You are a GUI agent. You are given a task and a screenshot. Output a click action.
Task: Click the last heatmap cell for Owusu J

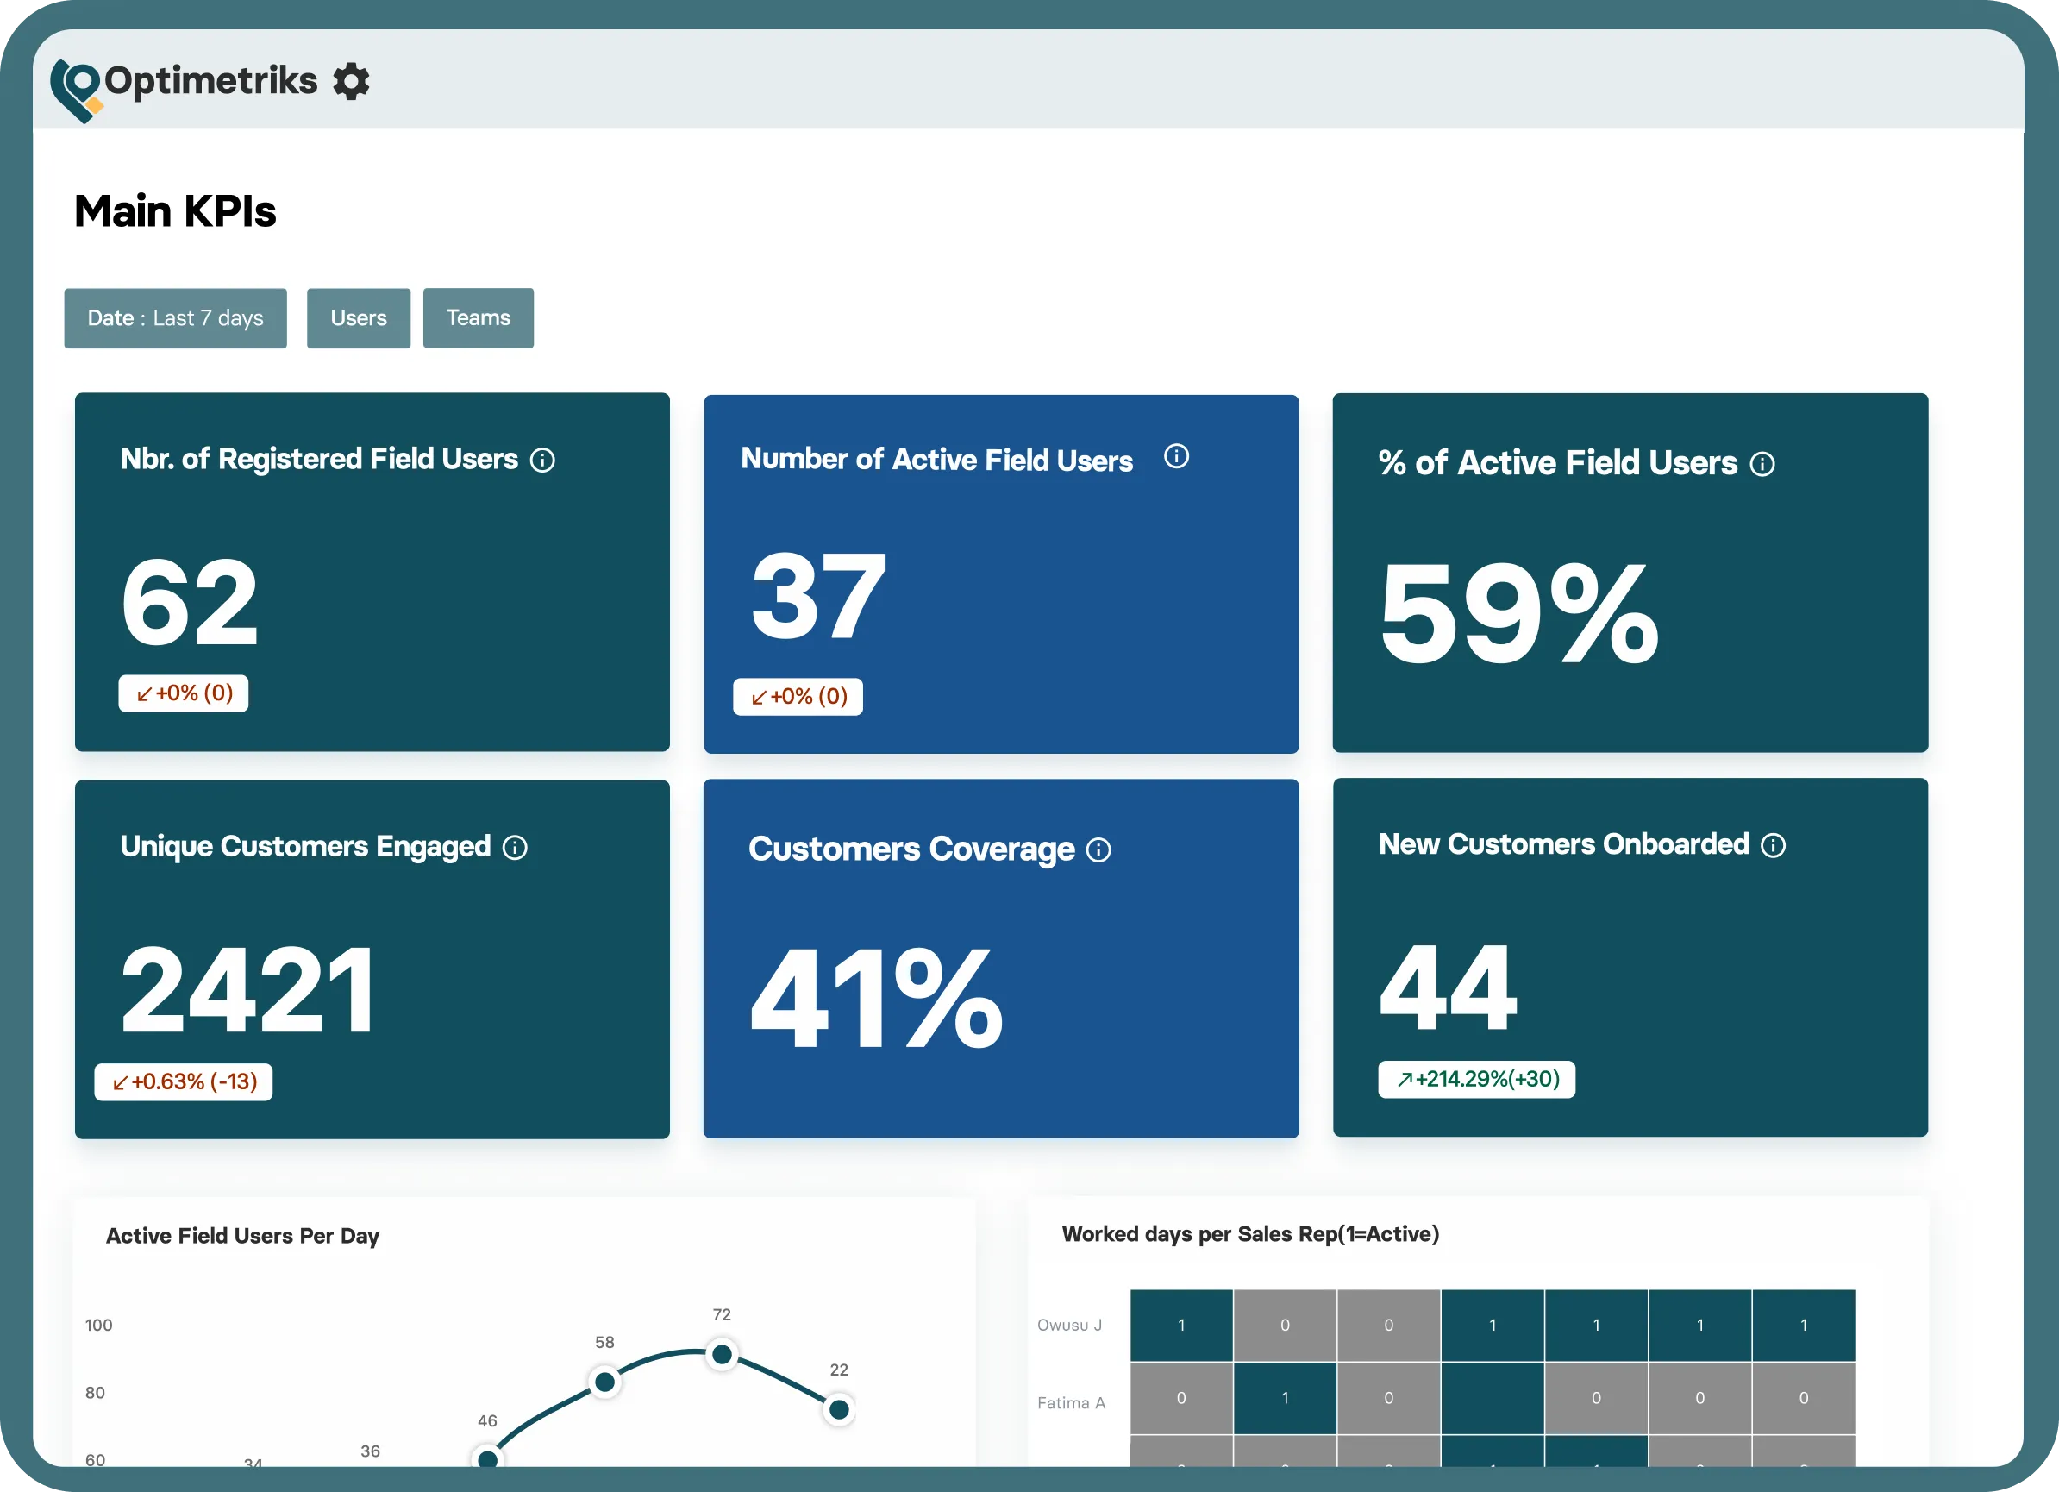tap(1803, 1325)
